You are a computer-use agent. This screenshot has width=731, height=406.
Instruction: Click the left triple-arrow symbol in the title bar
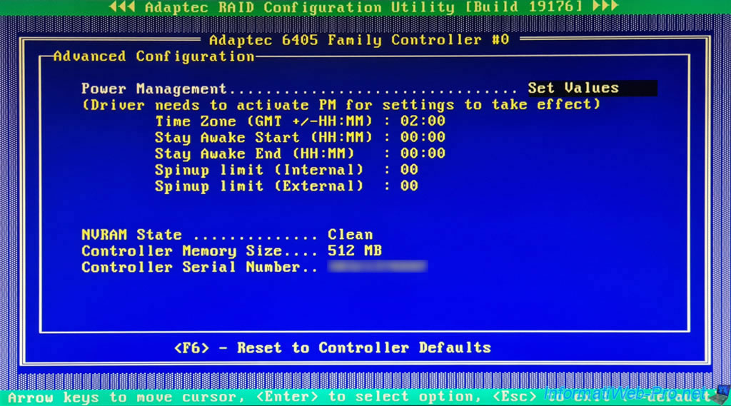click(x=123, y=8)
